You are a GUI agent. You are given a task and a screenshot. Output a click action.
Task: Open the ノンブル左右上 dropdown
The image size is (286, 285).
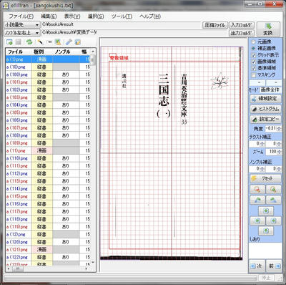22,33
